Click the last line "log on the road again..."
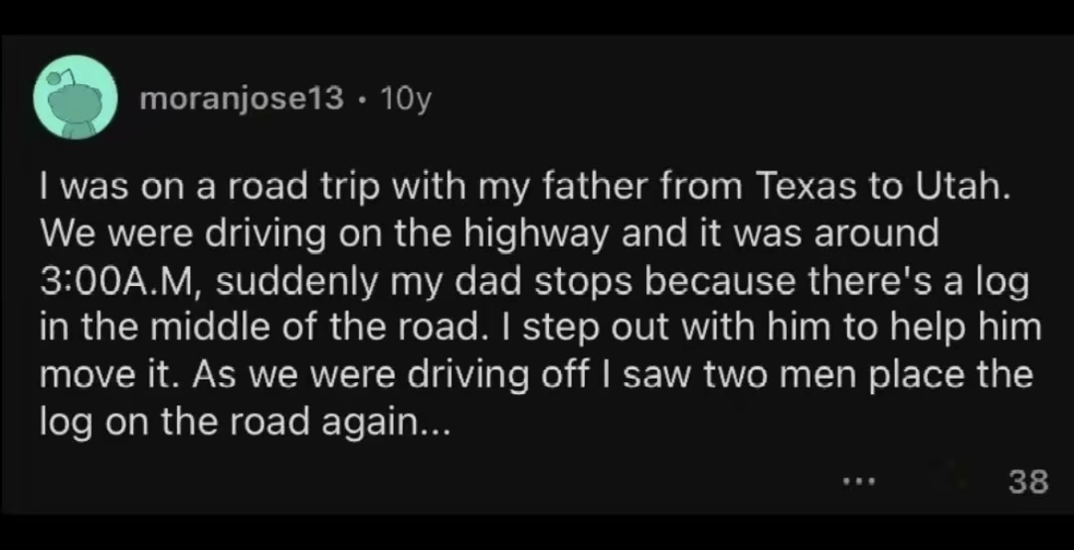1074x550 pixels. [x=245, y=423]
